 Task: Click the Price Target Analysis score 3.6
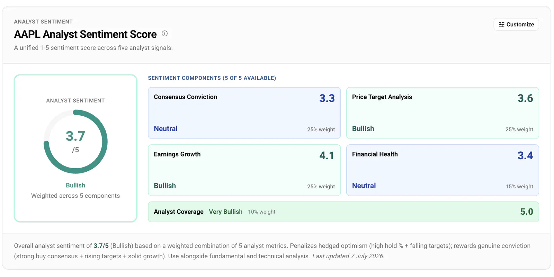(x=525, y=98)
